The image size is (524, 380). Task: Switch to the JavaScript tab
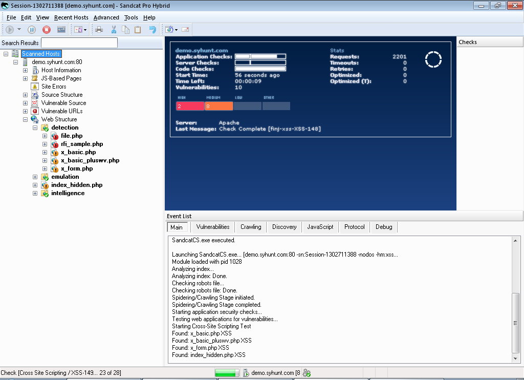click(320, 227)
